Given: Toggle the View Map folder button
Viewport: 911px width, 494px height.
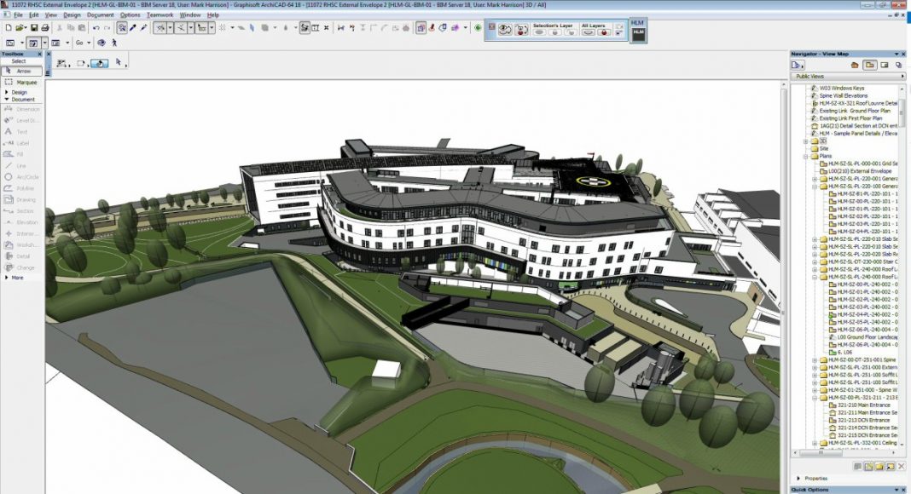Looking at the screenshot, I should click(869, 65).
